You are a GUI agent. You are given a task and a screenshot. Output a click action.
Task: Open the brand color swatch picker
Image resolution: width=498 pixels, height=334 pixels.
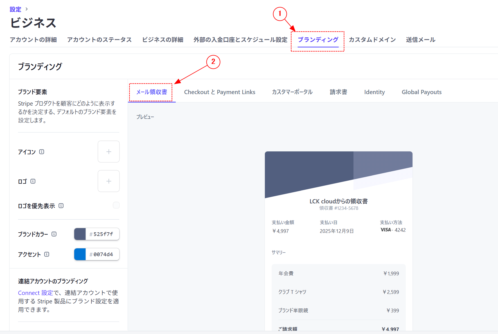(x=80, y=234)
